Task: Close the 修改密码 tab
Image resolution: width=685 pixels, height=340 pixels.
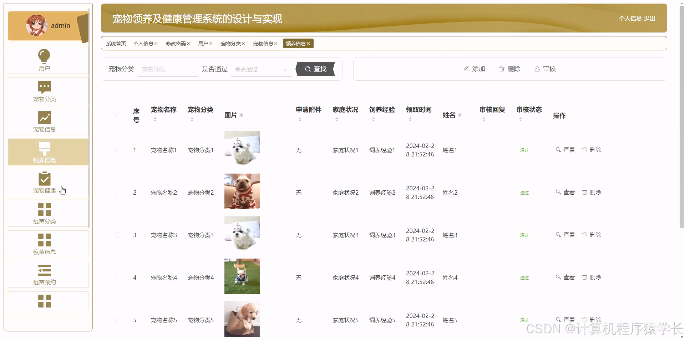Action: pos(188,44)
